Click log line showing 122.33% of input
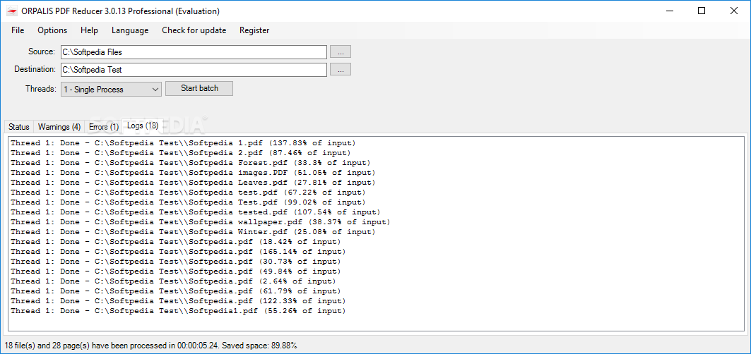Image resolution: width=751 pixels, height=354 pixels. 178,301
